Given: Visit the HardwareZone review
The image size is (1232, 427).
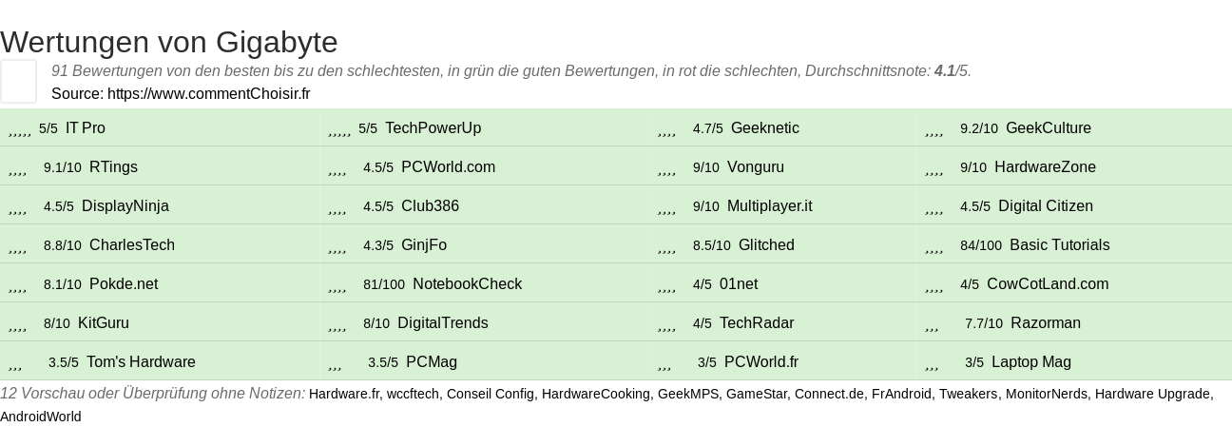Looking at the screenshot, I should pyautogui.click(x=1045, y=167).
